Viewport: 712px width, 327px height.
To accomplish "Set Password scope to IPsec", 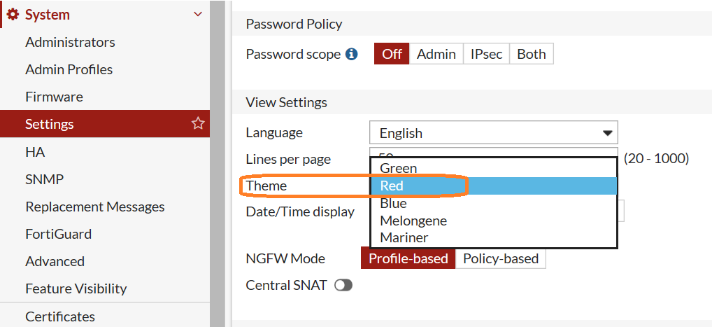I will coord(486,54).
